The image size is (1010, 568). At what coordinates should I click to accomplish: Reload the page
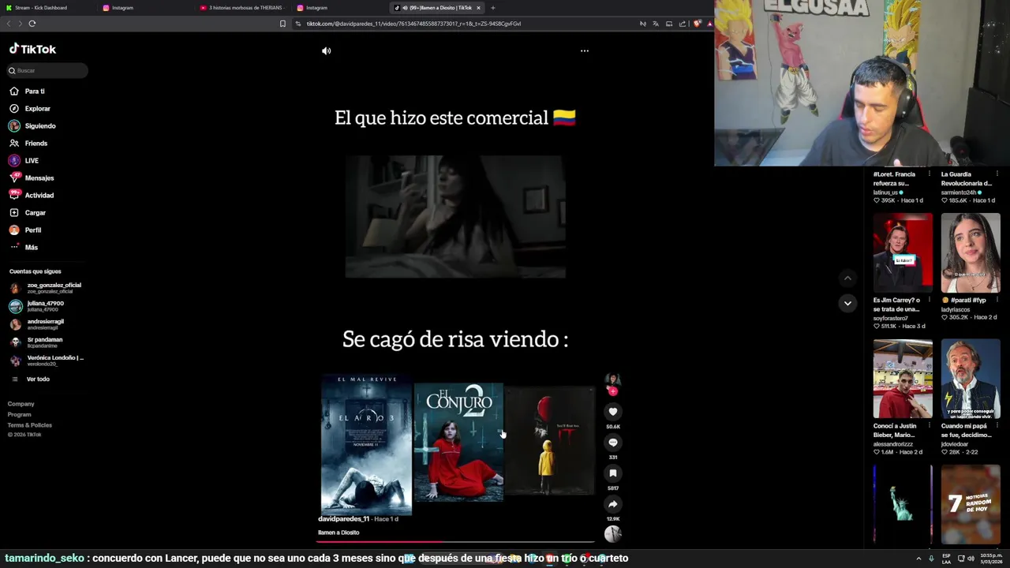[x=32, y=24]
